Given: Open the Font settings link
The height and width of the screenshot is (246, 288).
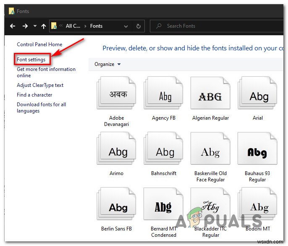Looking at the screenshot, I should point(31,60).
